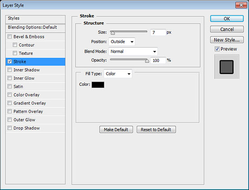The height and width of the screenshot is (190, 249).
Task: Click the Make Default button
Action: click(116, 130)
